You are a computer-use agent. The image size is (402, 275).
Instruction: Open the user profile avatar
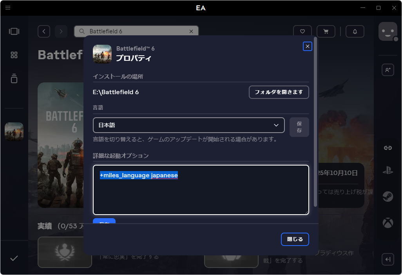(x=387, y=31)
